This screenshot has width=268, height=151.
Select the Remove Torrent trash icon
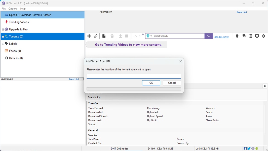[112, 36]
